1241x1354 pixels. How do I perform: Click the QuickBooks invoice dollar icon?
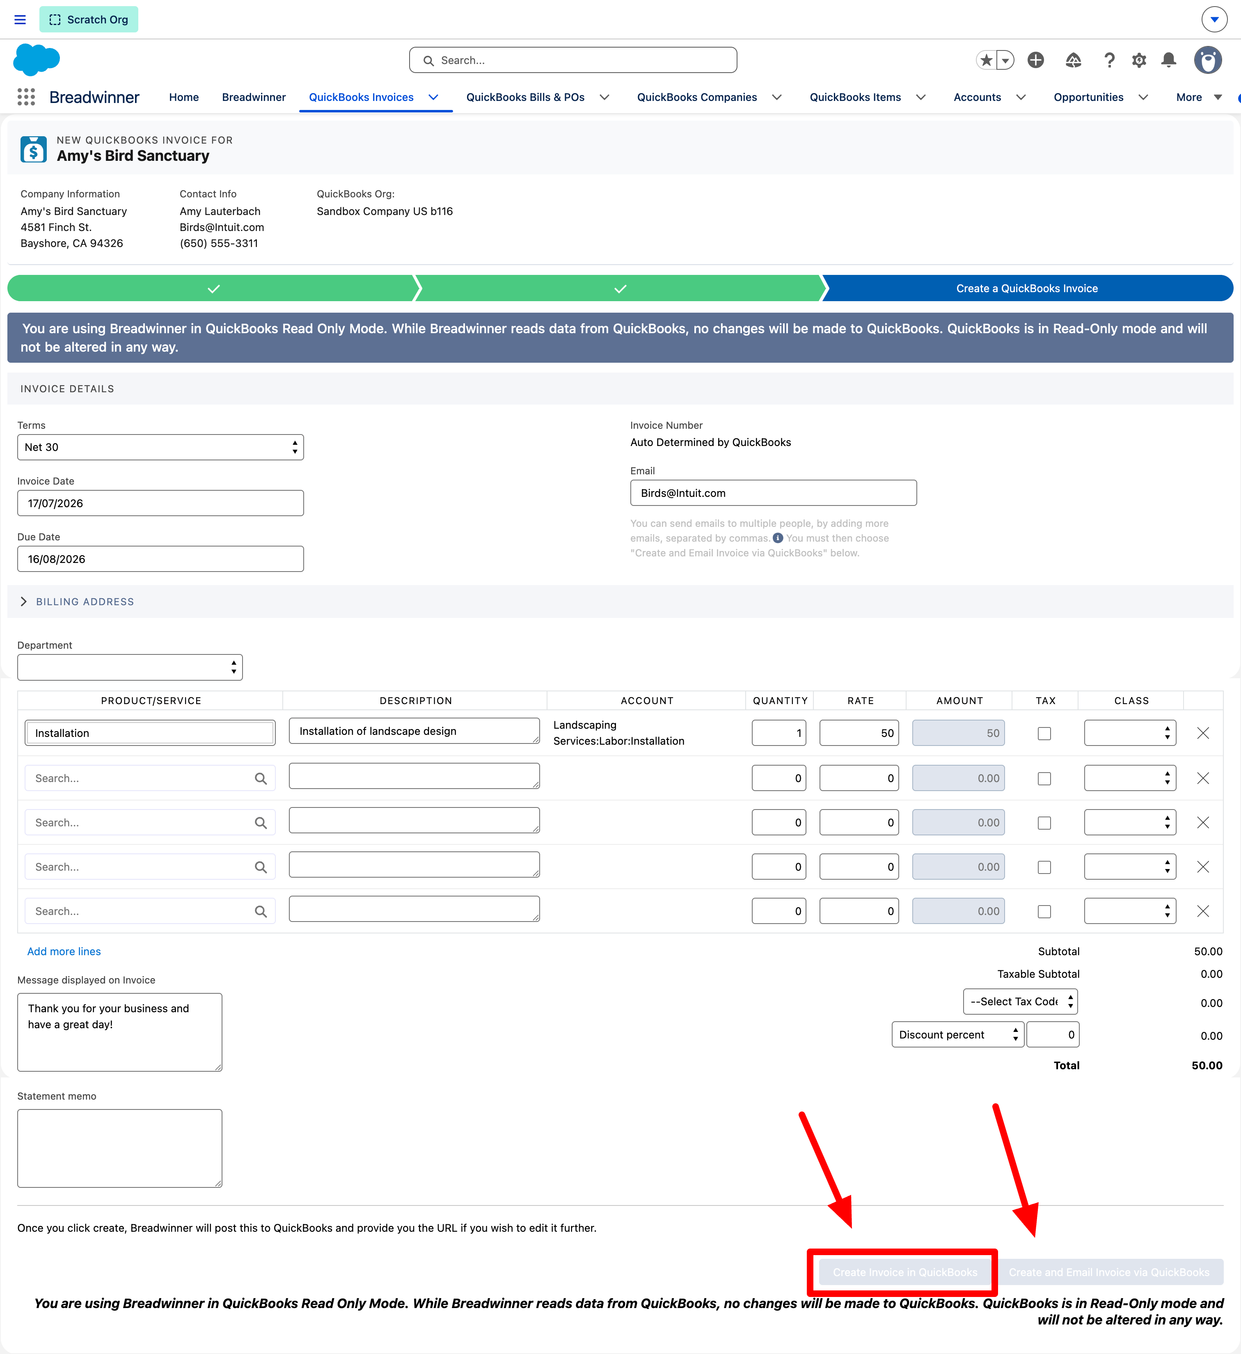(x=34, y=149)
